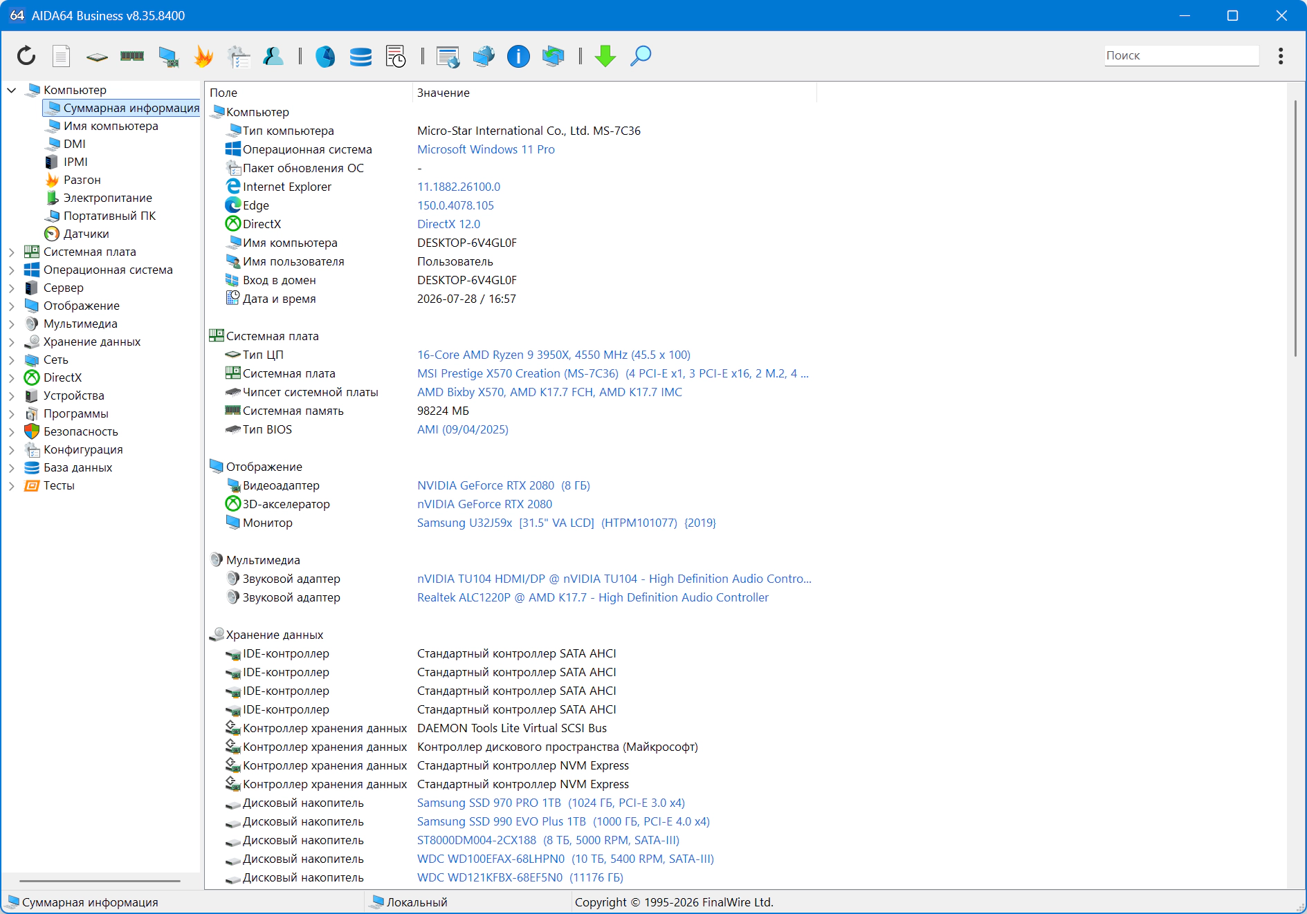Click the Поиск search field

[1181, 55]
